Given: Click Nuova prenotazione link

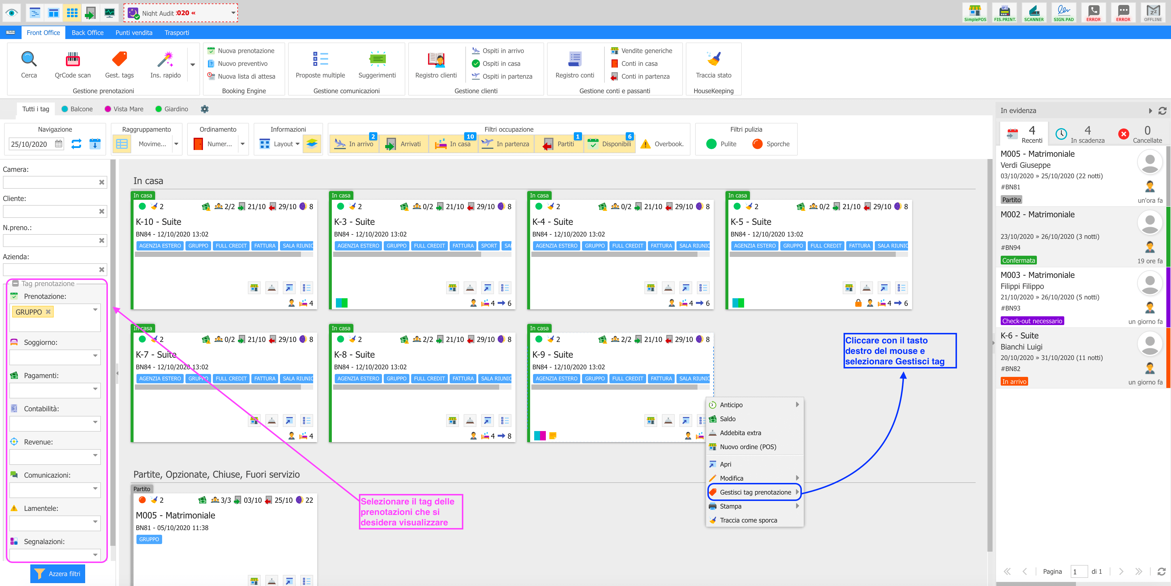Looking at the screenshot, I should coord(246,51).
